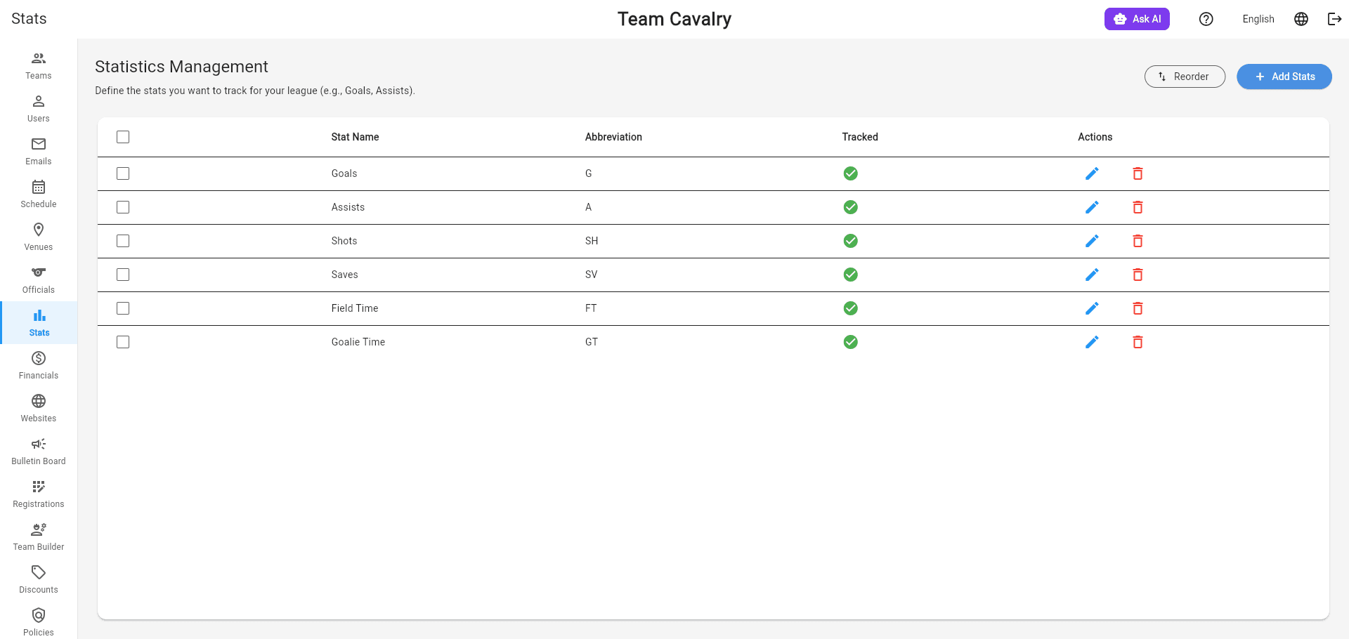1349x639 pixels.
Task: Edit the Goals stat with pencil icon
Action: tap(1092, 173)
